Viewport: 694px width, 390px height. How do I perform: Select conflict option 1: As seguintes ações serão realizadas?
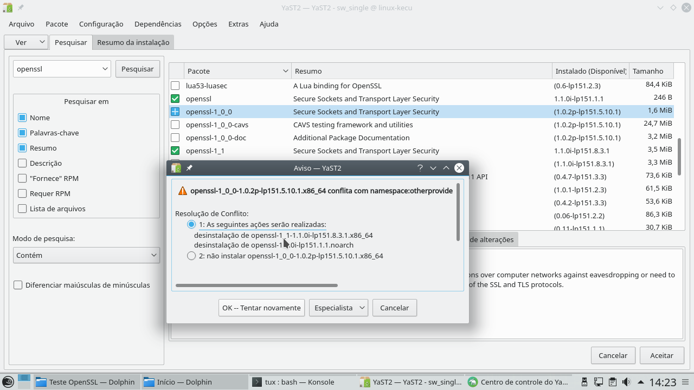click(191, 224)
